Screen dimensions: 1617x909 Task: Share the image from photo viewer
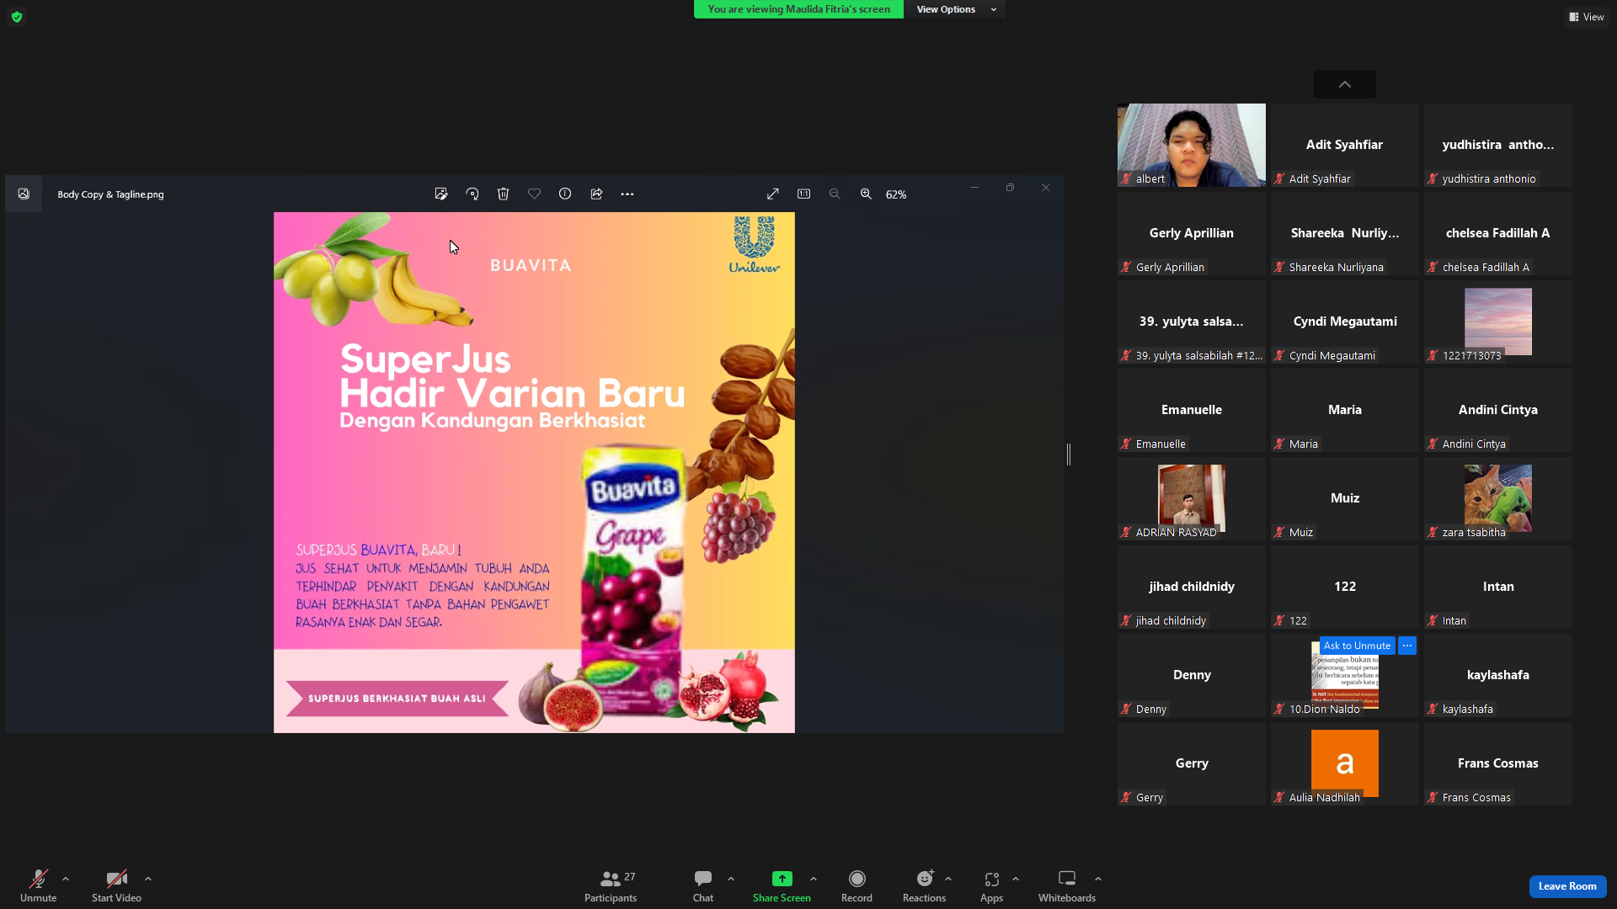coord(596,194)
